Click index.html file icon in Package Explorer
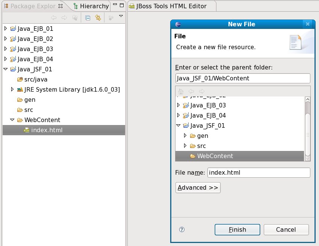 (27, 130)
